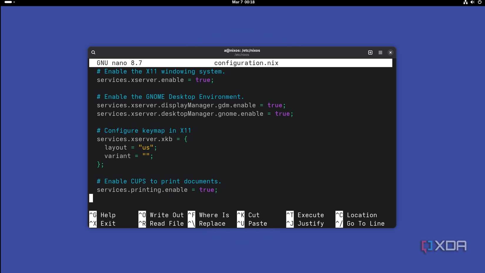Click the ^G Help shortcut label
The height and width of the screenshot is (273, 485).
(x=103, y=215)
